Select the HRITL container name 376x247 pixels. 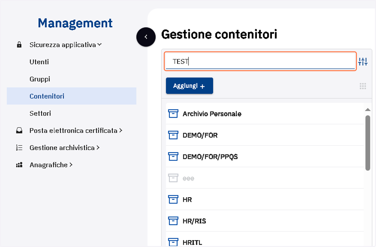(x=192, y=243)
